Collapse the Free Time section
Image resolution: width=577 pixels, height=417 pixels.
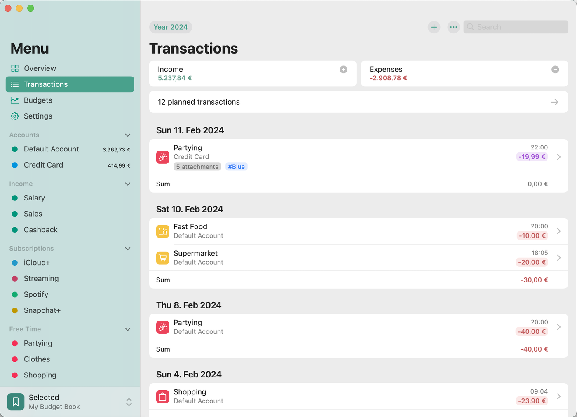coord(128,329)
